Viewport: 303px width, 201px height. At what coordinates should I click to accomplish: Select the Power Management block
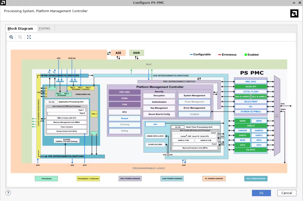tap(194, 102)
